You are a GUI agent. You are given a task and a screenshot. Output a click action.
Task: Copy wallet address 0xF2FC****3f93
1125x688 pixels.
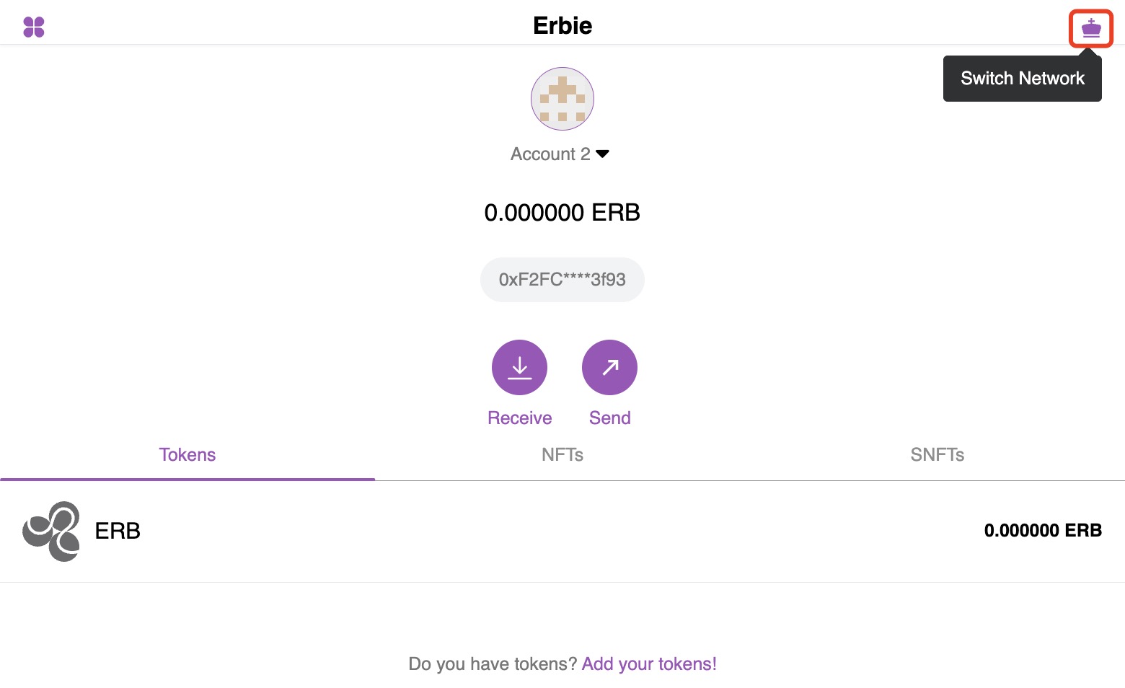562,280
